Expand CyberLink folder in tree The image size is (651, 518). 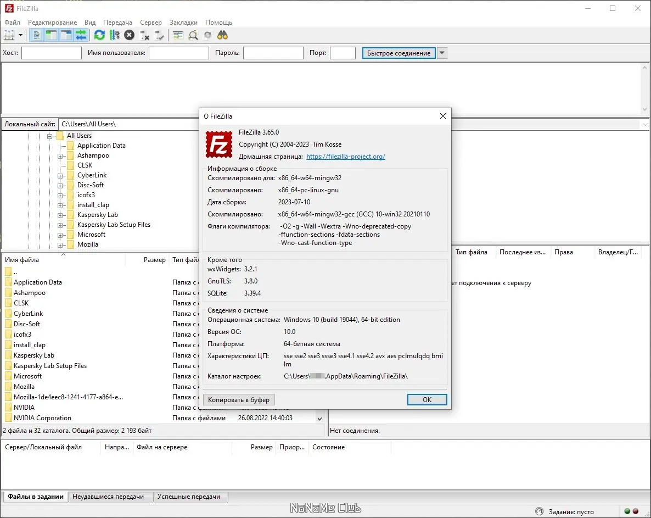click(x=60, y=176)
